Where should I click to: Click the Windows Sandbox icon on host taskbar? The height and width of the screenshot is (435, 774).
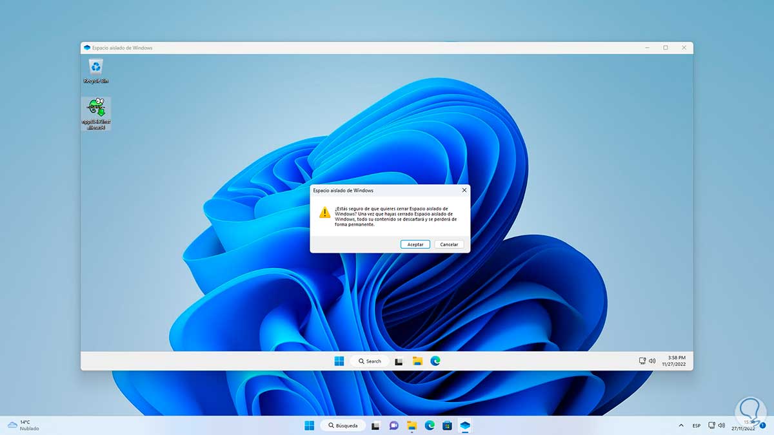[x=465, y=425]
